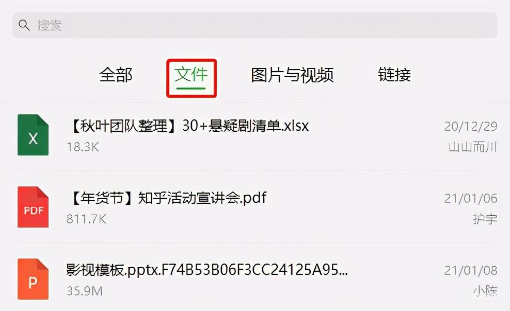Click sender name 山山而川

[473, 147]
